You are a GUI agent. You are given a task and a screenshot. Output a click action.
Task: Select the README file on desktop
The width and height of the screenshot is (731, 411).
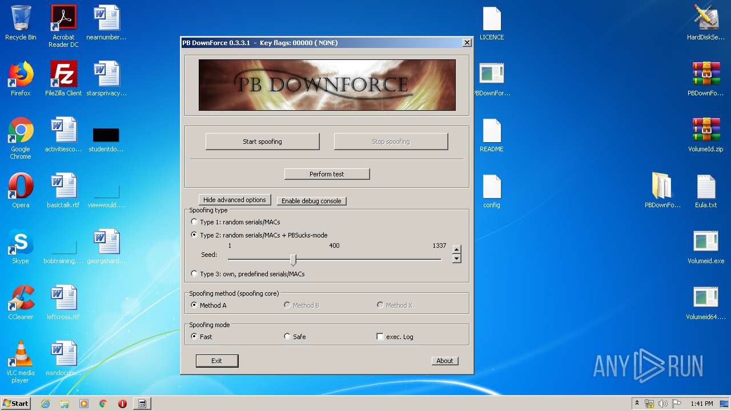click(492, 135)
